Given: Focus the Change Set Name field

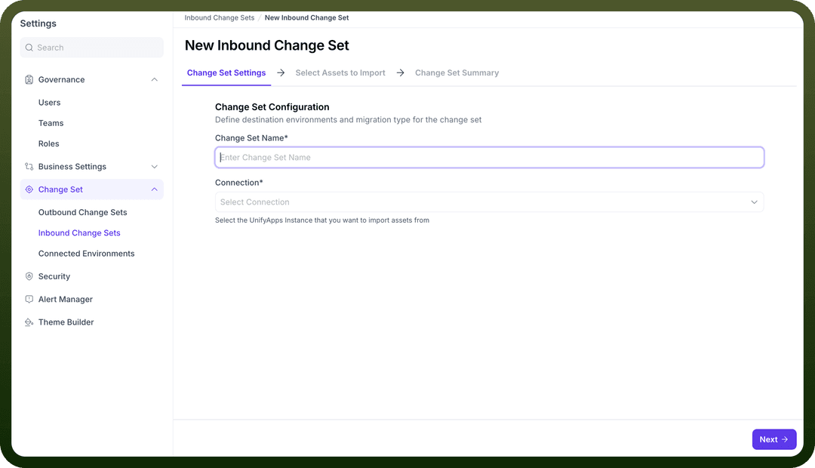Looking at the screenshot, I should pos(489,157).
